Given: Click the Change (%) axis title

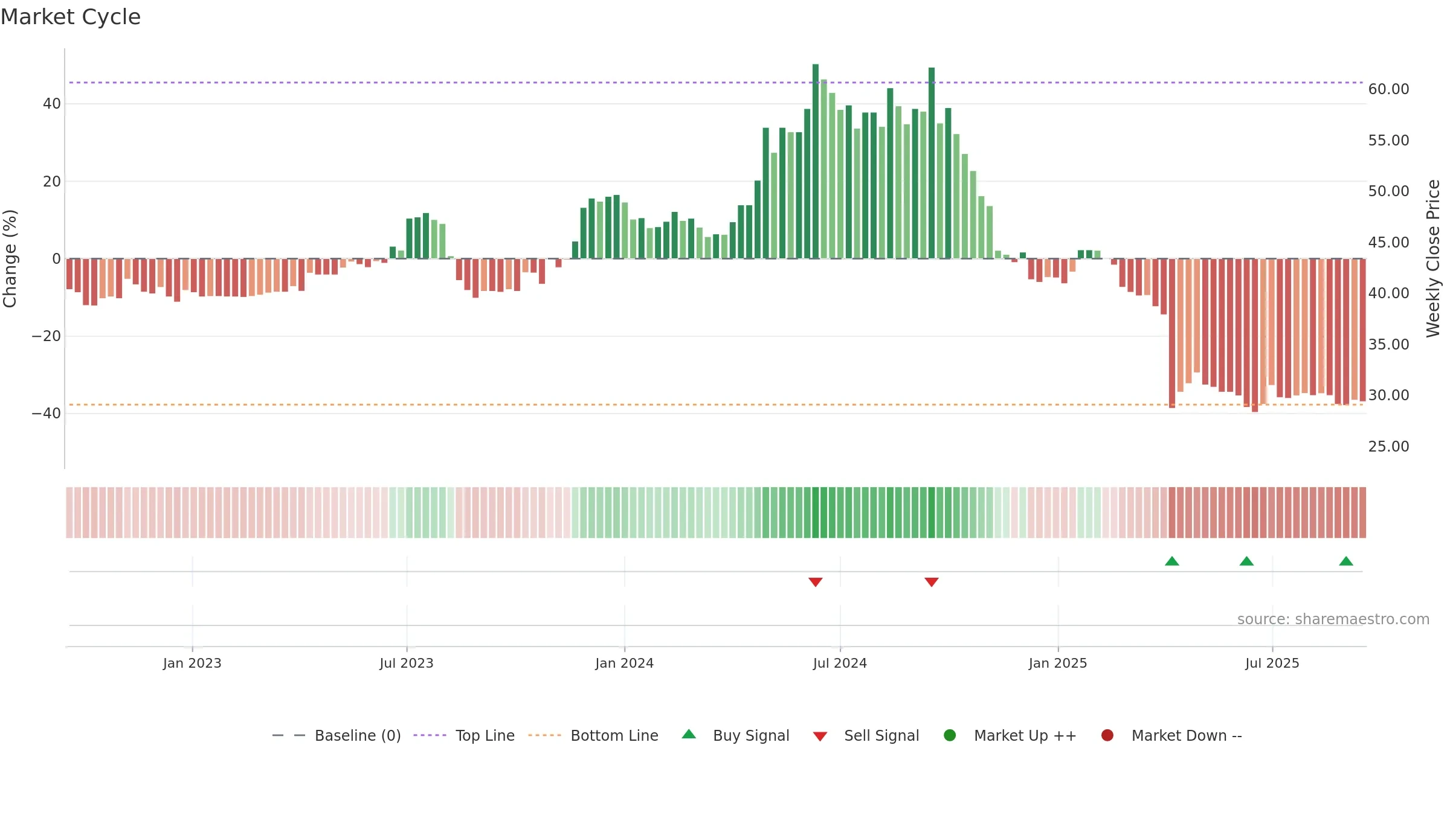Looking at the screenshot, I should pos(10,258).
